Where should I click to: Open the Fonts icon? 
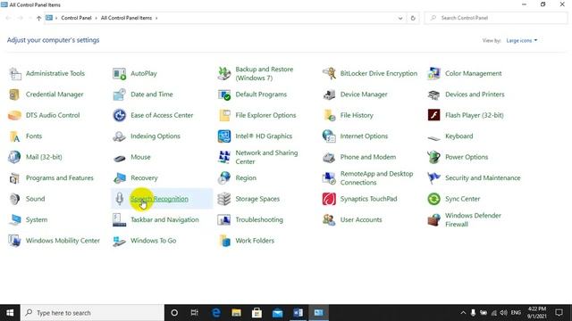click(x=15, y=136)
